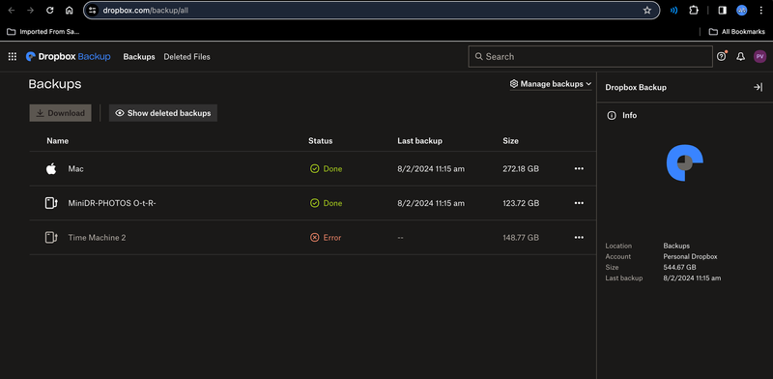Screen dimensions: 773x379
Task: Open the browser three-dot menu
Action: tap(761, 11)
